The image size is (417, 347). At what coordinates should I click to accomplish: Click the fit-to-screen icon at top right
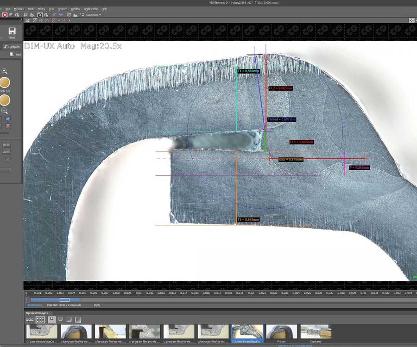tap(411, 20)
